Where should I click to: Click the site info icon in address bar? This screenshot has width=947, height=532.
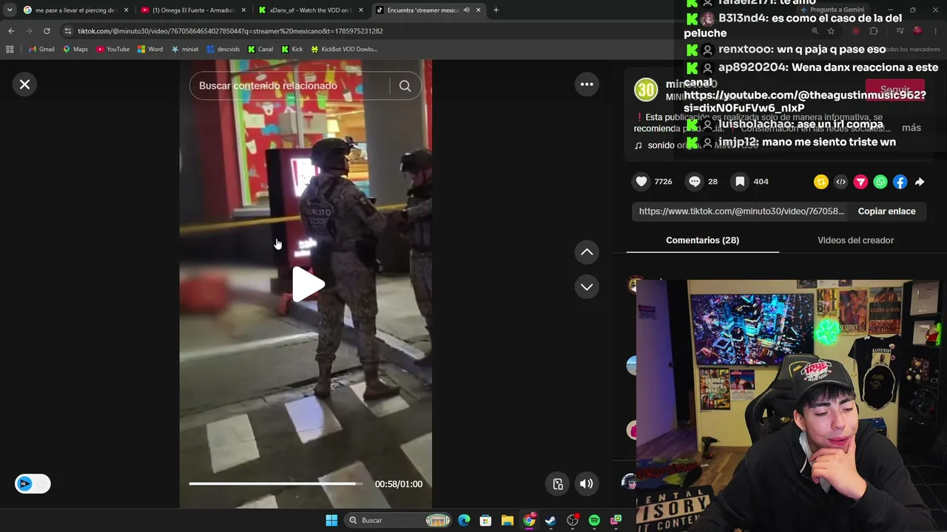(68, 31)
